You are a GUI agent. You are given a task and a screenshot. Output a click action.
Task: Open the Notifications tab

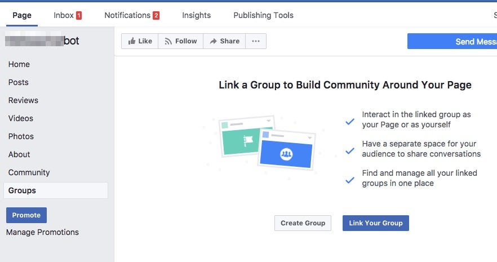pyautogui.click(x=132, y=15)
